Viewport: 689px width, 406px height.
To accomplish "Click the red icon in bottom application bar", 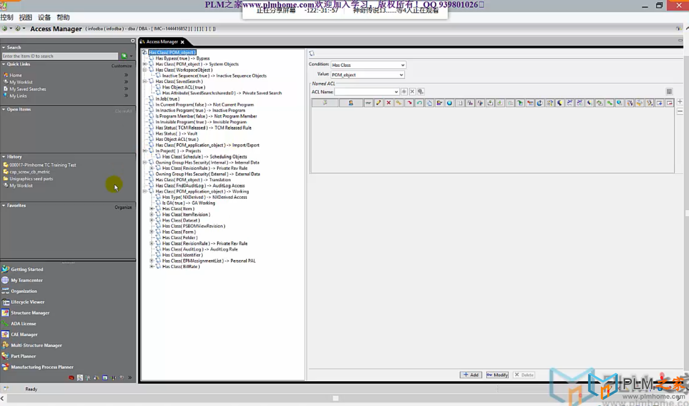I will point(71,377).
